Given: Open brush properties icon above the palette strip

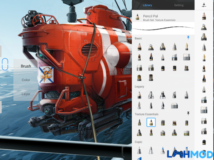Looking at the screenshot, I should 204,5.
